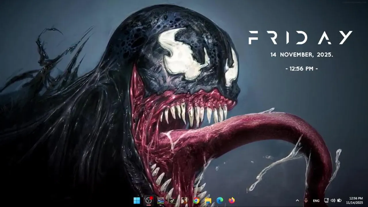
Task: Open the ENG language switcher
Action: tap(316, 201)
